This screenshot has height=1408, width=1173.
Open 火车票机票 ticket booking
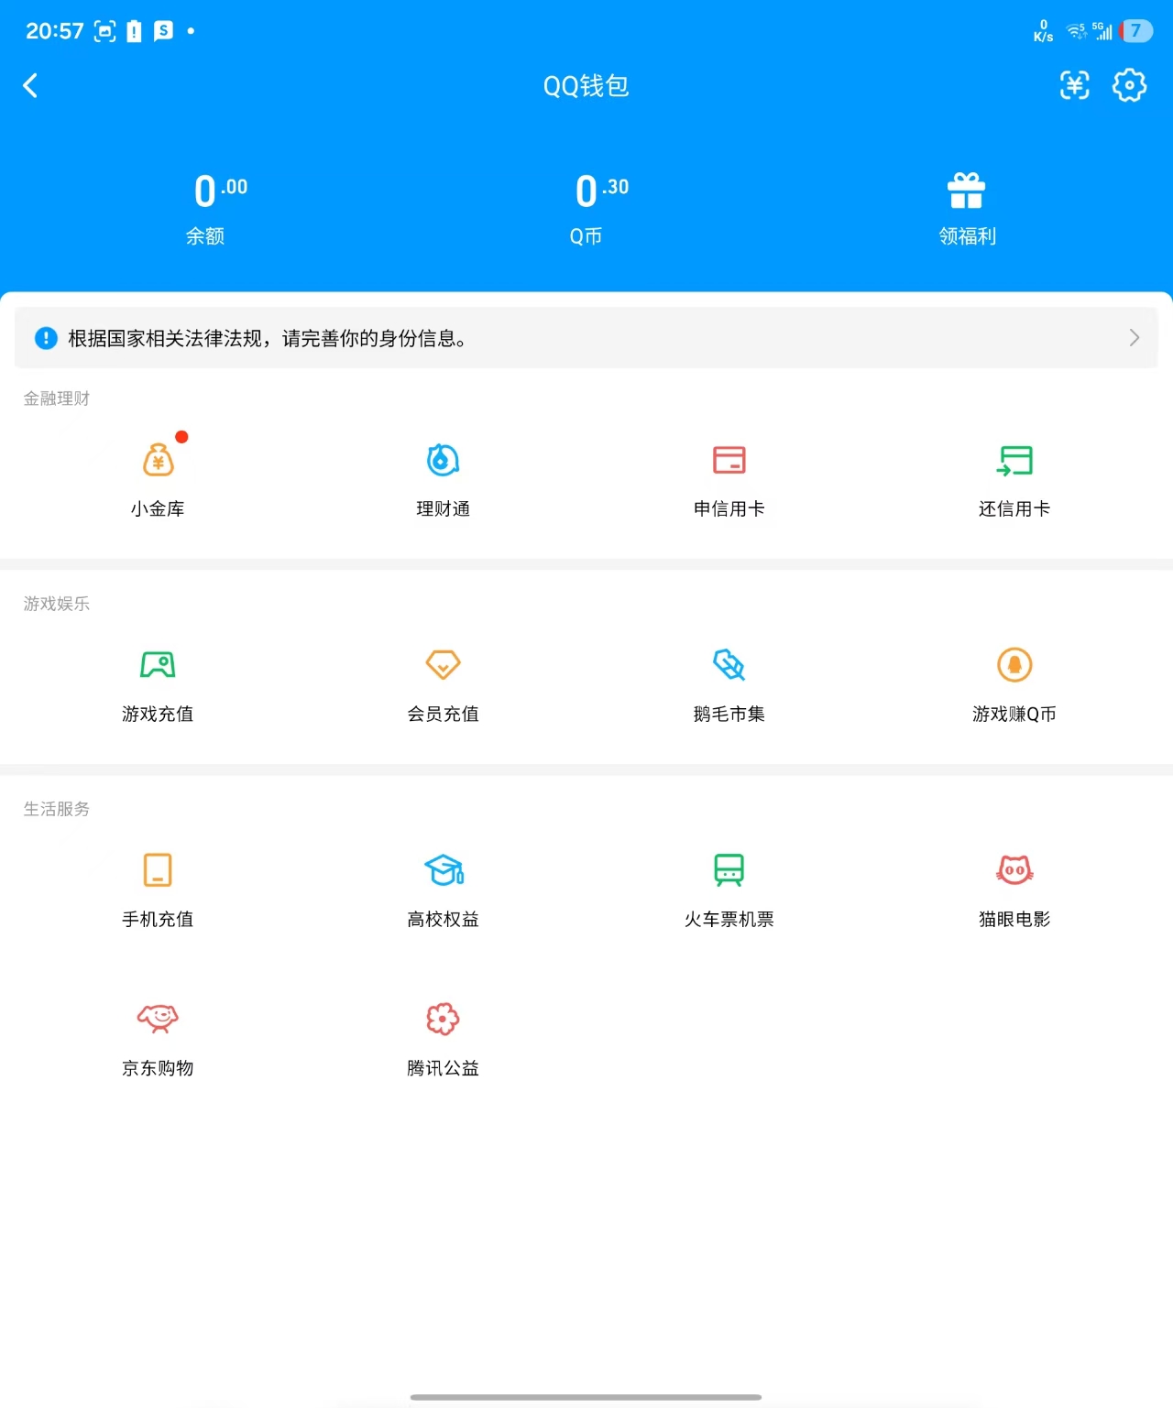pyautogui.click(x=729, y=887)
